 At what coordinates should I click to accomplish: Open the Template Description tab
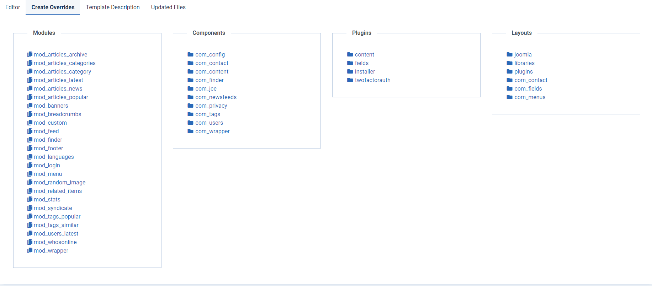(x=113, y=7)
